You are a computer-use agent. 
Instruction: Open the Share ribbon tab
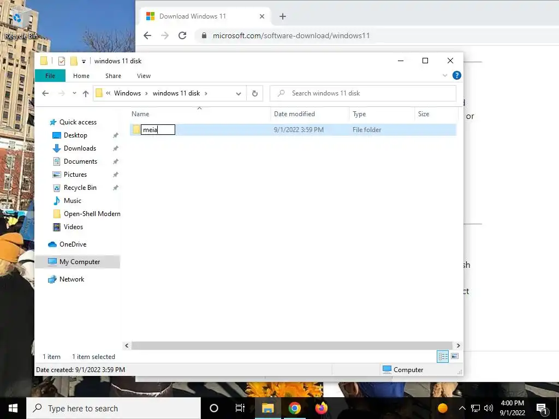[113, 75]
